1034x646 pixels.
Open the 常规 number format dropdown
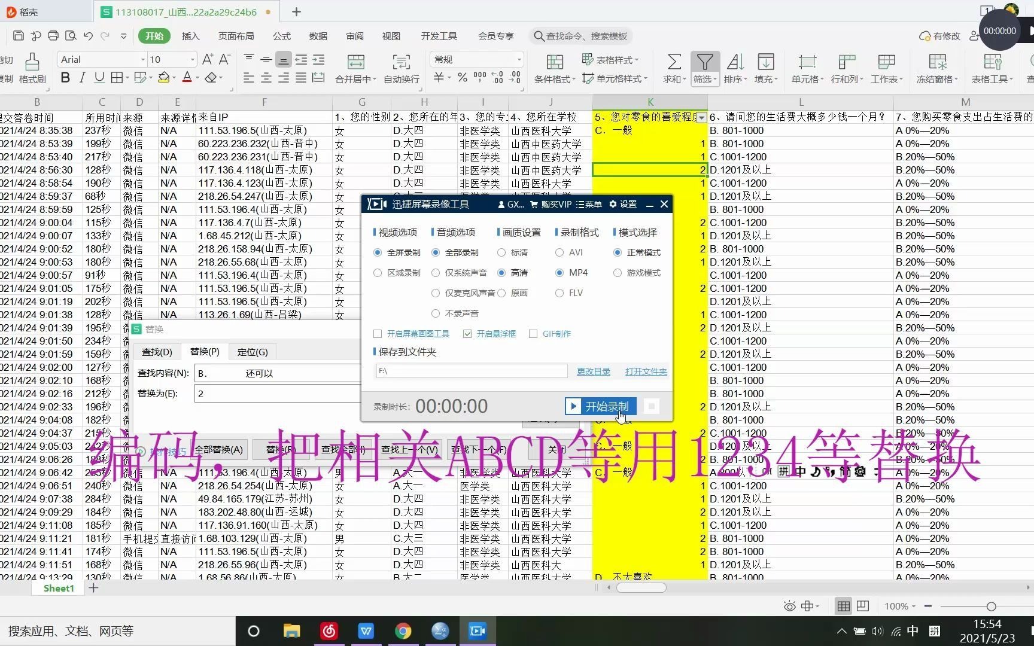tap(518, 59)
